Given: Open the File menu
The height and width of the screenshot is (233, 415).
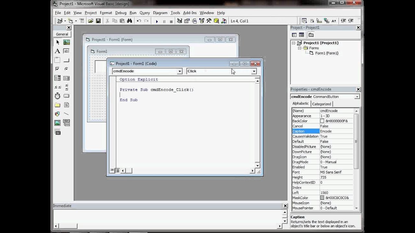Looking at the screenshot, I should (58, 13).
